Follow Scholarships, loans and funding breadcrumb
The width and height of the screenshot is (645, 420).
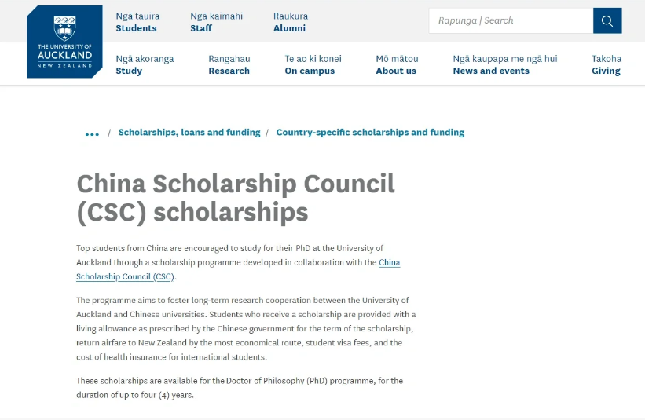coord(189,133)
